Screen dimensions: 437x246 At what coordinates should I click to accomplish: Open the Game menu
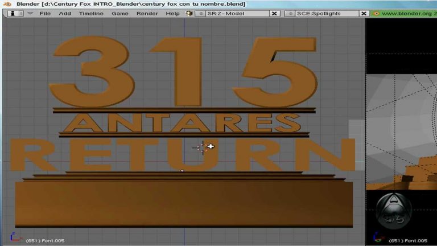coord(120,14)
